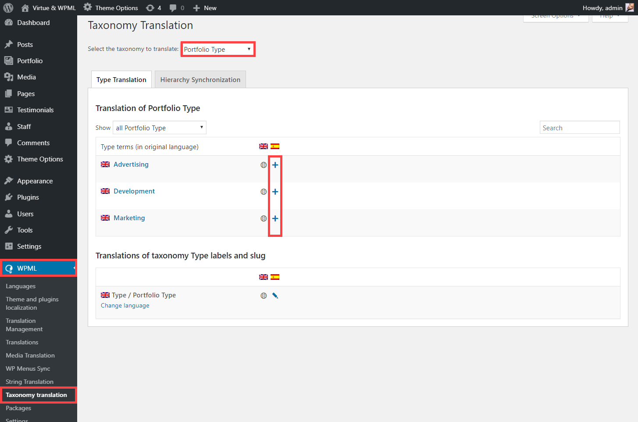Add Spanish translation for Marketing term
Screen dimensions: 638x422
pos(275,218)
